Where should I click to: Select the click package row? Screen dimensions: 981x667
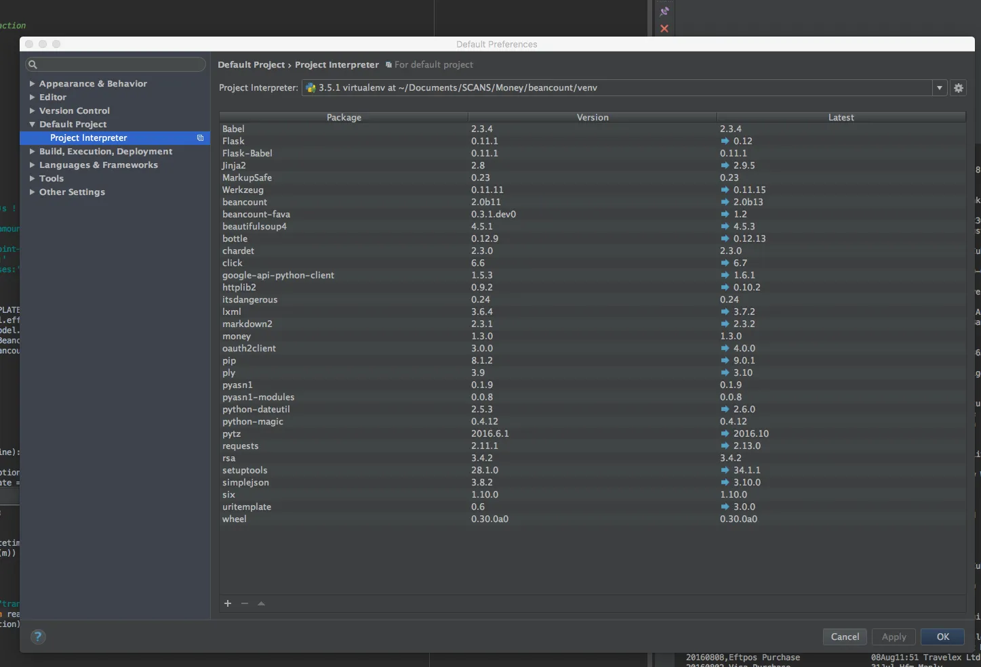[593, 263]
